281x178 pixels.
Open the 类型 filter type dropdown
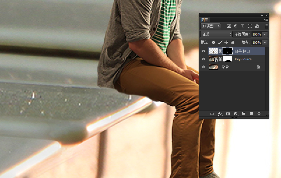(x=211, y=26)
